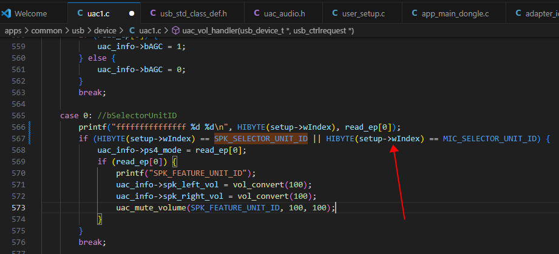Click the C icon on usb_std_class_def.h tab
This screenshot has height=254, width=559.
pyautogui.click(x=153, y=13)
